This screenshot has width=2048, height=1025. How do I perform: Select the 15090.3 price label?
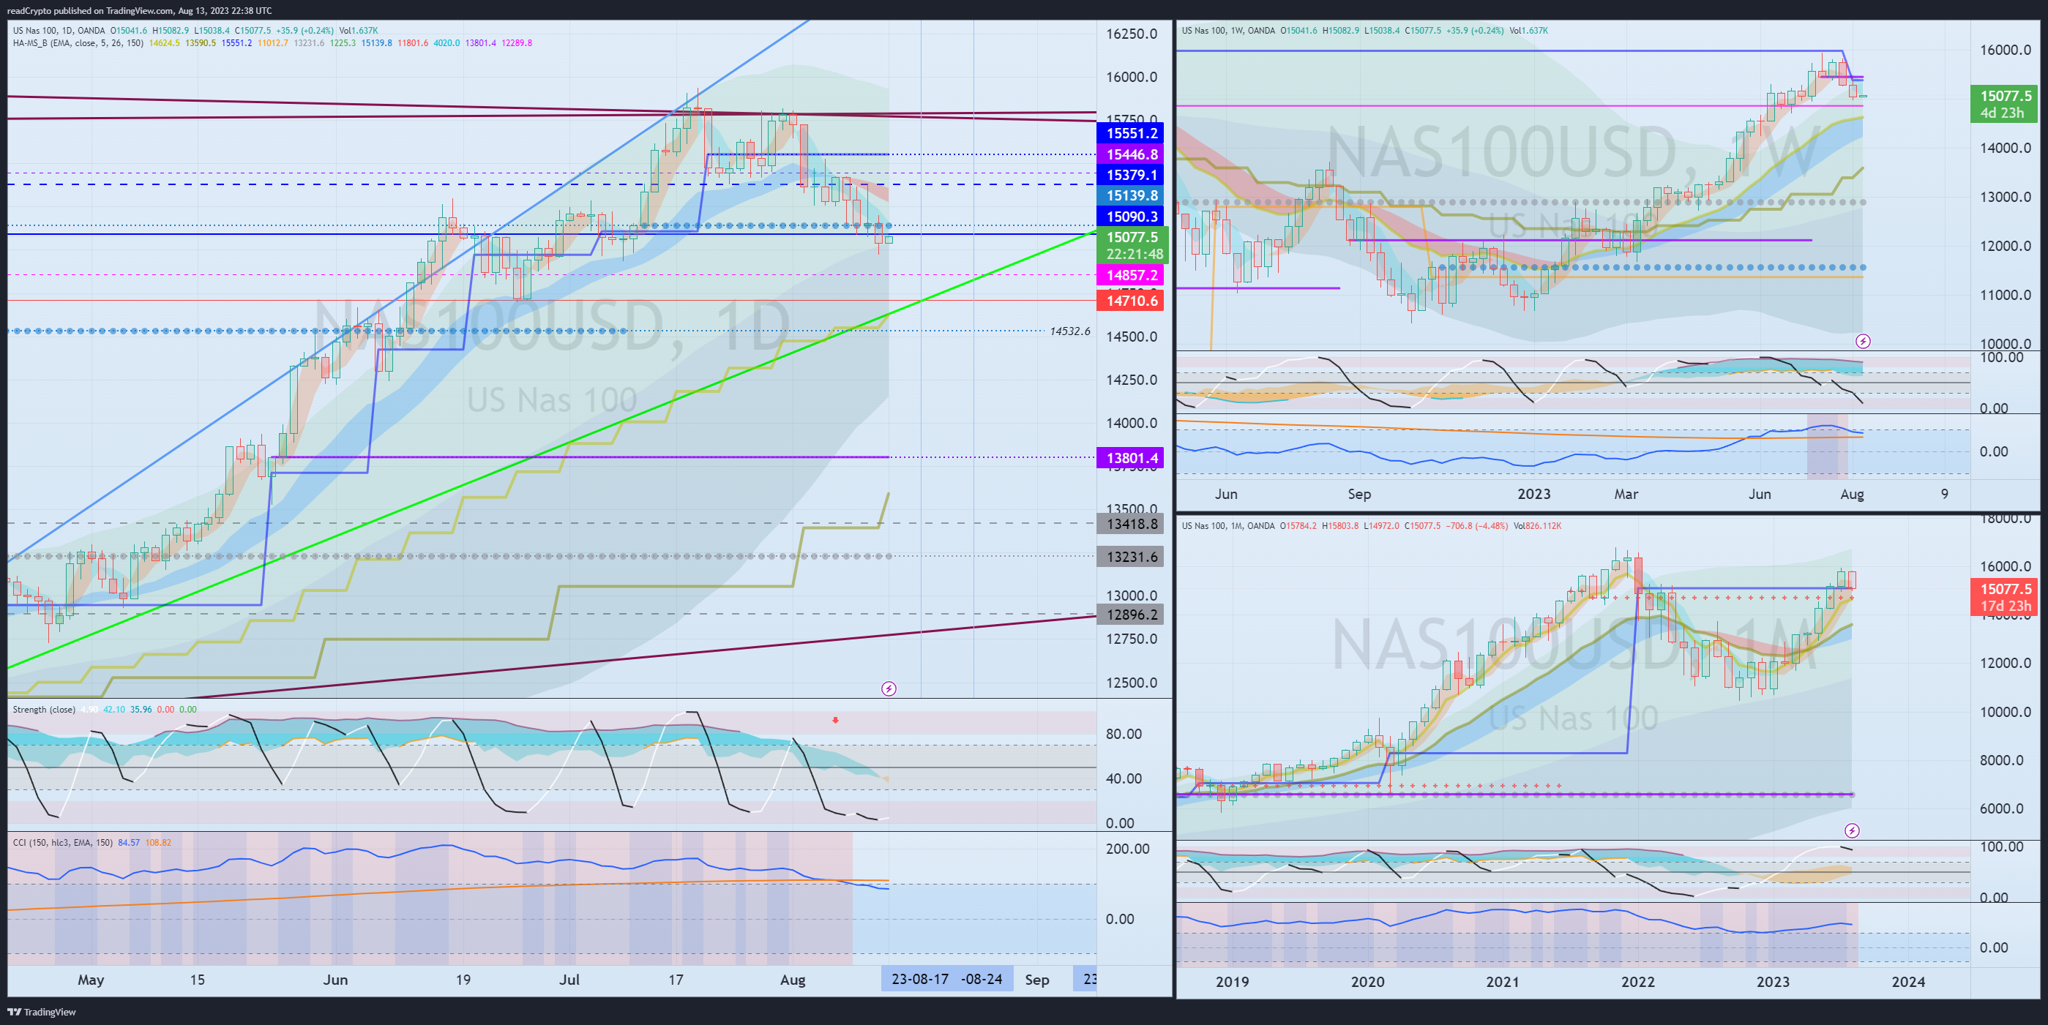[x=1129, y=216]
